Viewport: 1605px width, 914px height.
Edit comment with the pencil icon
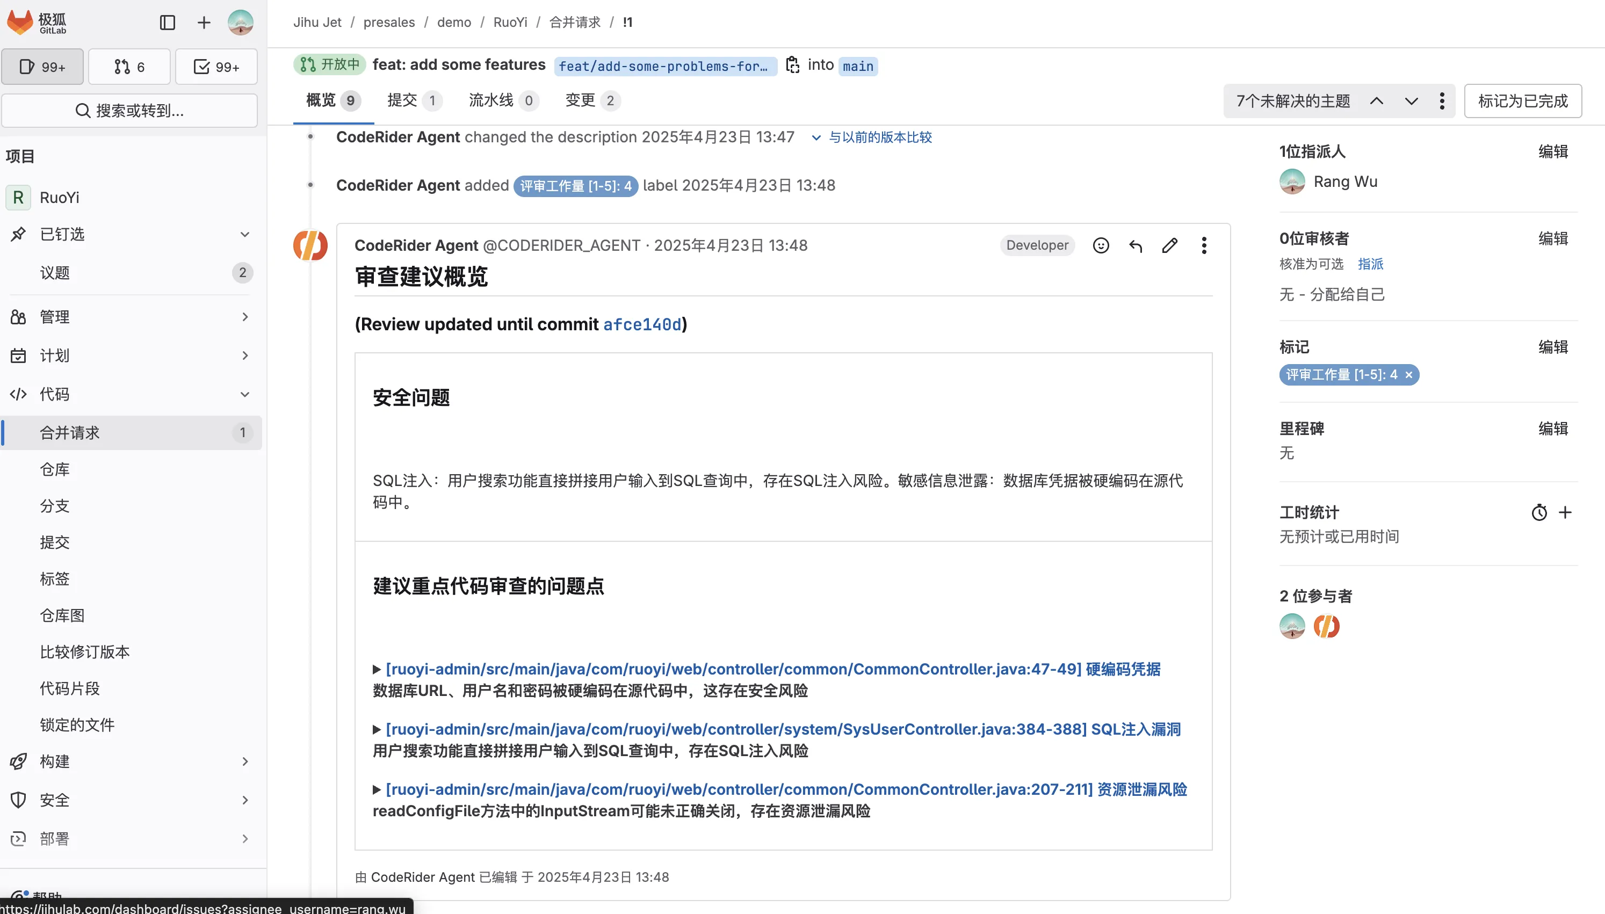(1169, 245)
